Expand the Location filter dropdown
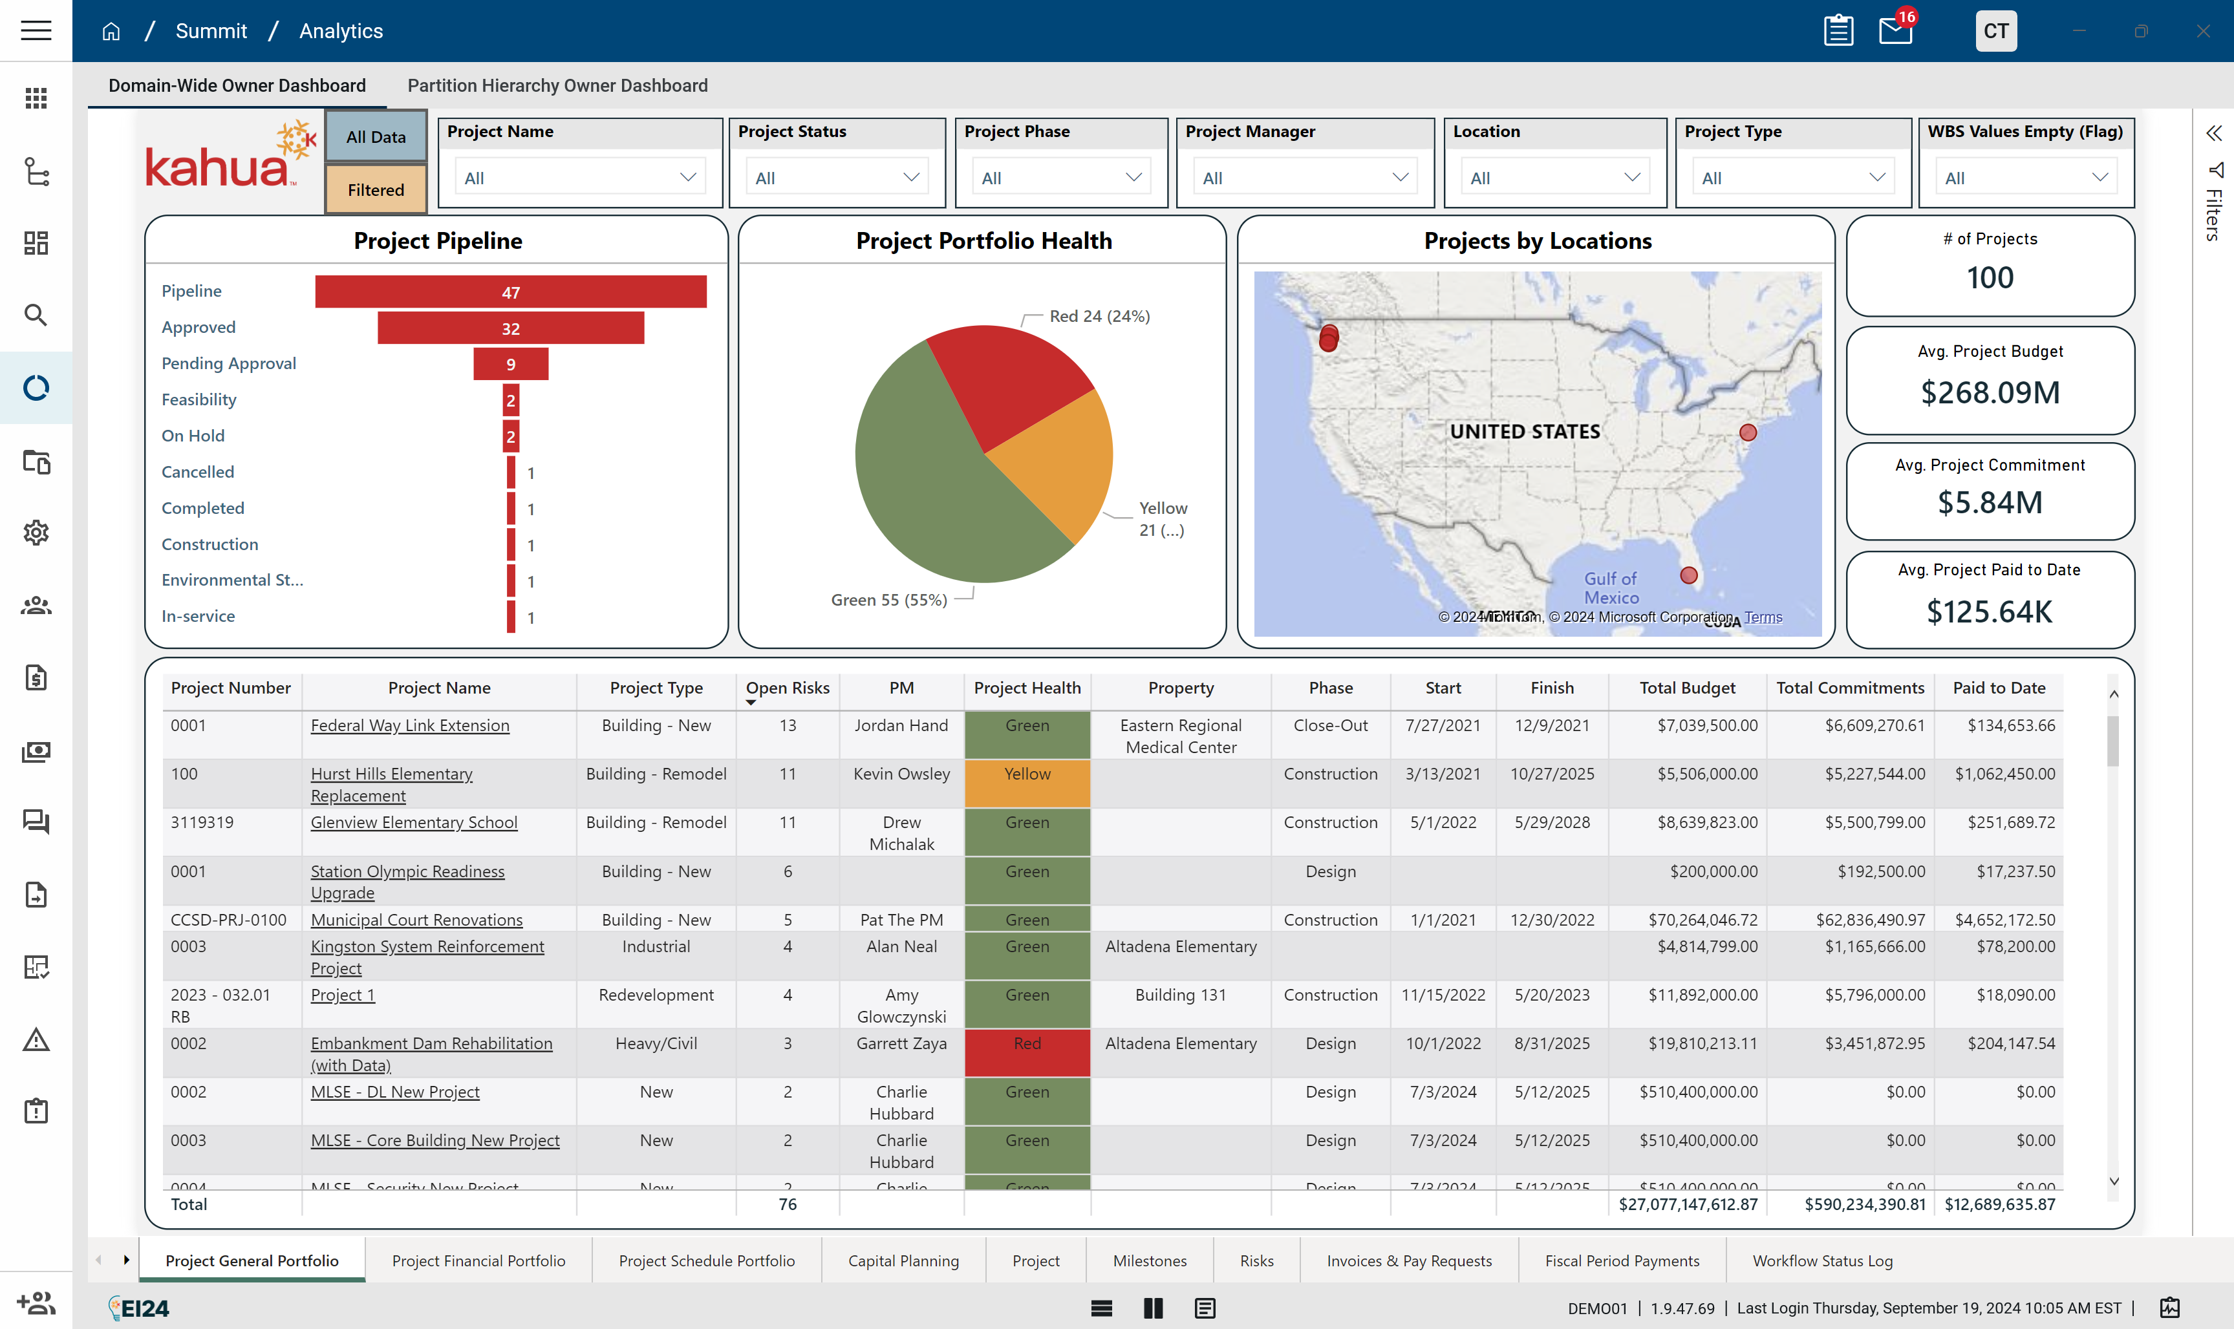 (x=1554, y=177)
